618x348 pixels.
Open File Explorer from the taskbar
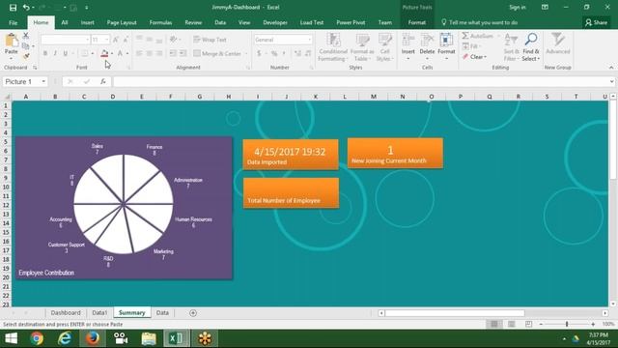[149, 338]
